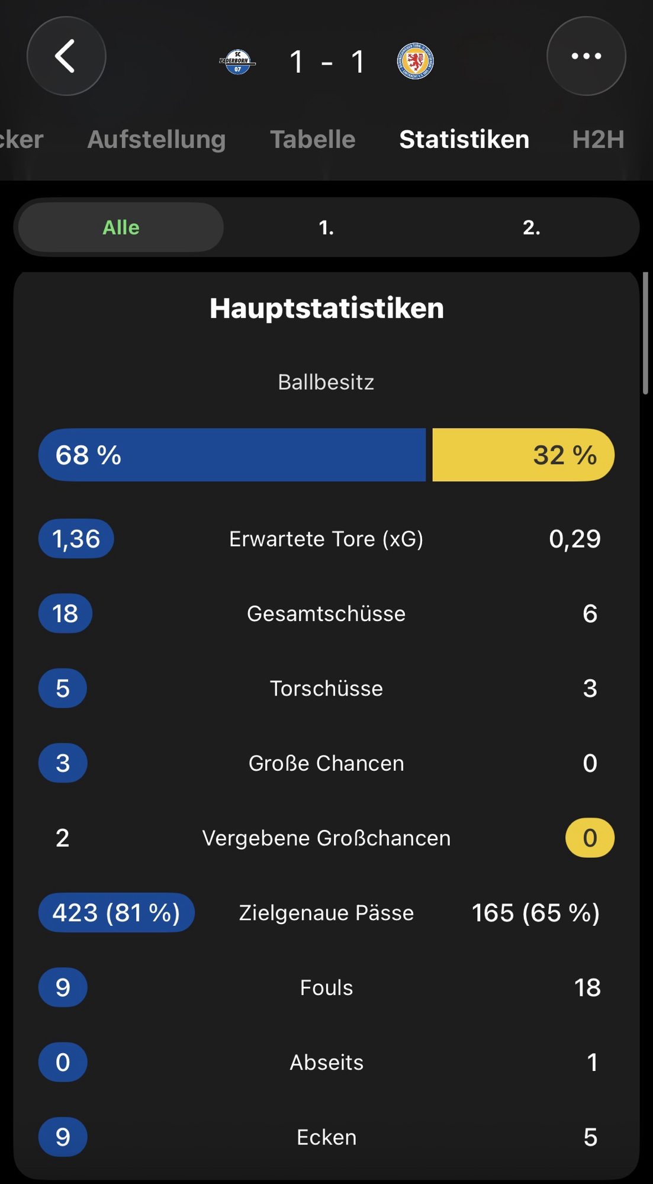Tap the 1 - 1 match score
This screenshot has height=1184, width=653.
pyautogui.click(x=327, y=62)
